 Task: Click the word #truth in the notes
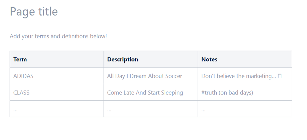[x=209, y=92]
